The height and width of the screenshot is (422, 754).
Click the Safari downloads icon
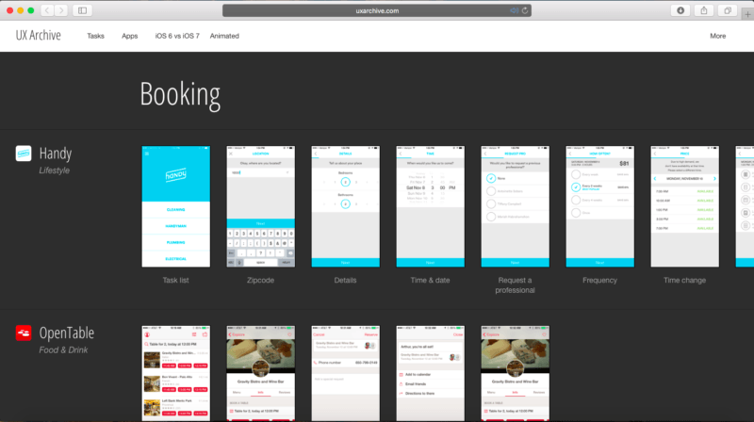click(x=680, y=10)
